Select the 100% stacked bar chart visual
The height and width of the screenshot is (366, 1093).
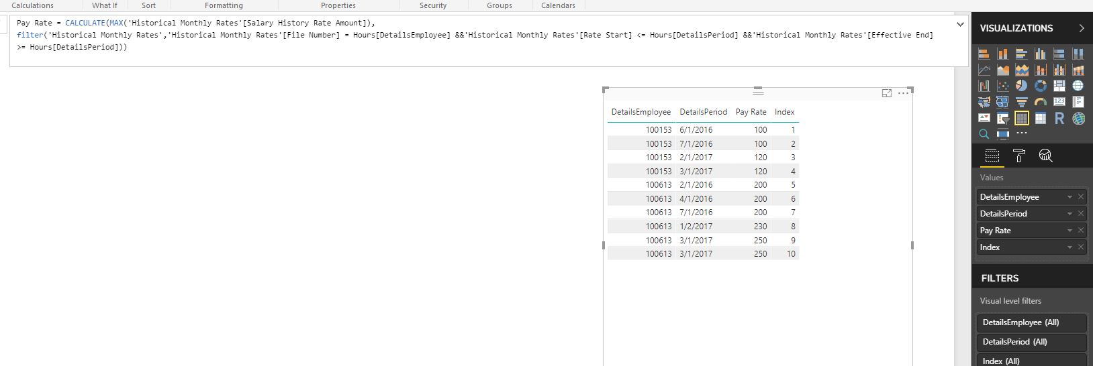pyautogui.click(x=1059, y=54)
